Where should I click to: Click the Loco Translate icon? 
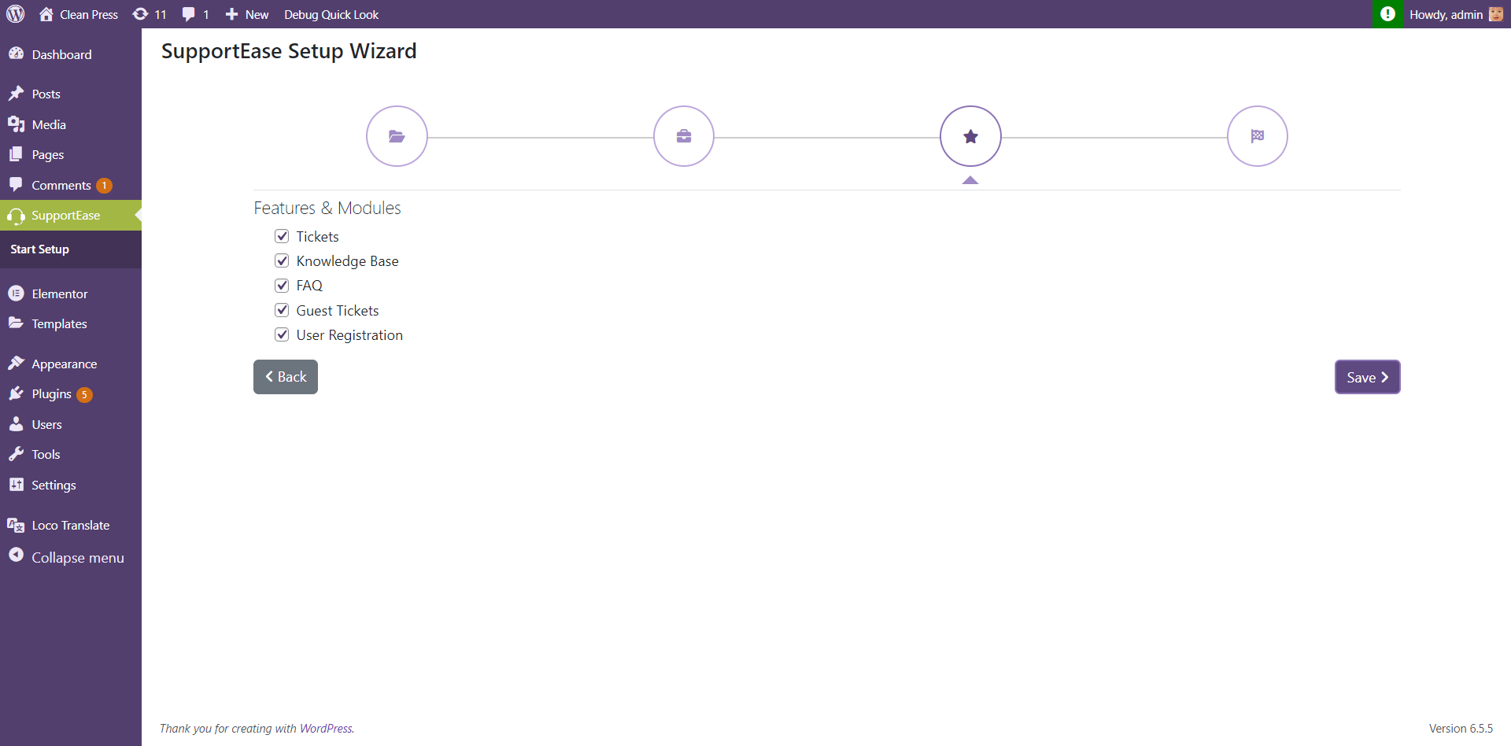(16, 525)
